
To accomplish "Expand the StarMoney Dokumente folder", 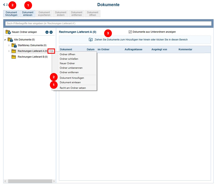I will (x=9, y=45).
